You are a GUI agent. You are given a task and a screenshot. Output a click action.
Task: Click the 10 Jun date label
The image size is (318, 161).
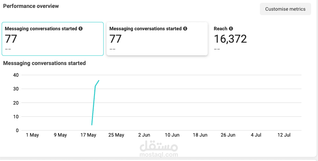(172, 135)
